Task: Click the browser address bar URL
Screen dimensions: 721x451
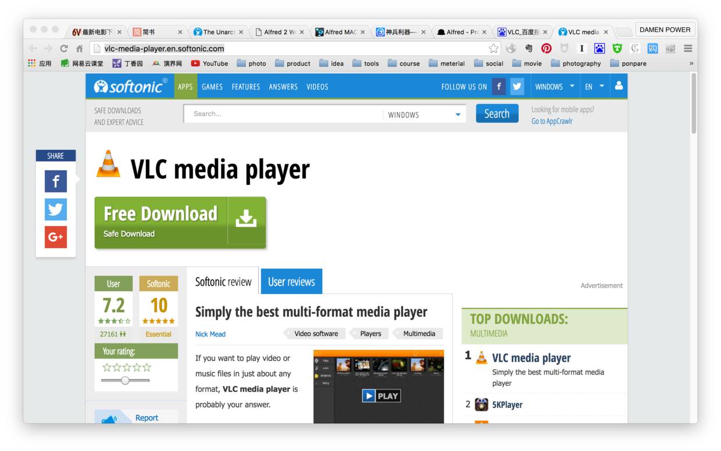Action: point(164,48)
